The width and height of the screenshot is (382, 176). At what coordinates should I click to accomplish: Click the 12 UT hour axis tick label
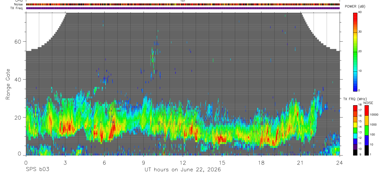(183, 162)
